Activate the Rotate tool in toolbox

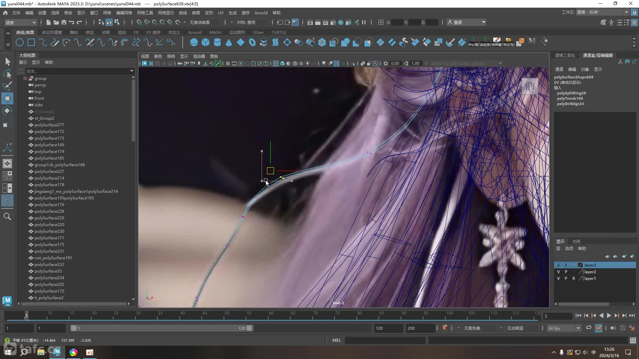click(7, 111)
